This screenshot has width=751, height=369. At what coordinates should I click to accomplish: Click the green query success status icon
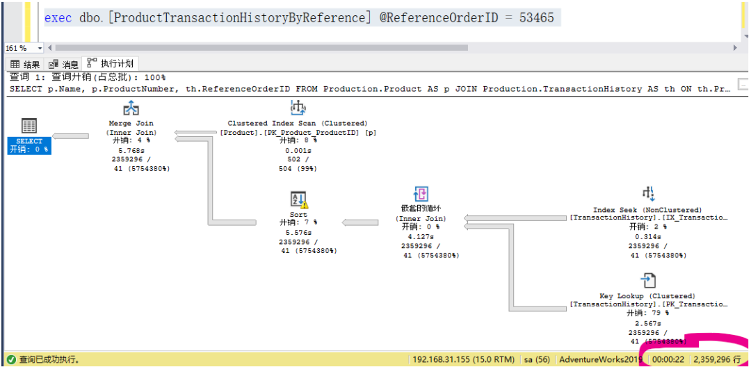point(11,359)
